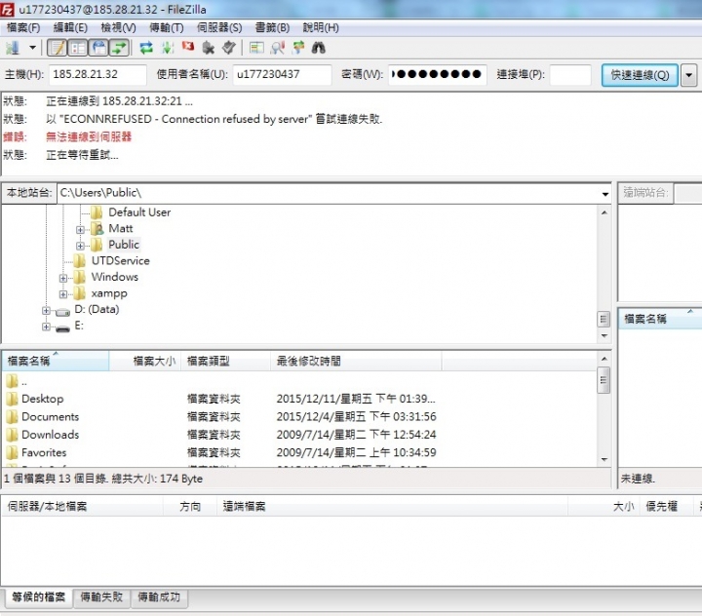Click the 主機 host input field
Image resolution: width=702 pixels, height=616 pixels.
coord(97,74)
